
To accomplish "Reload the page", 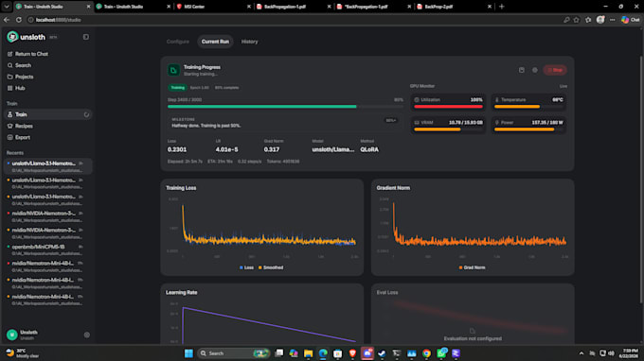I will point(19,20).
